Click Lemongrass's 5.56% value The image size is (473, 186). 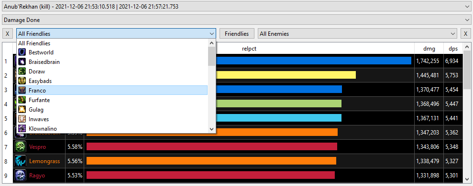point(75,161)
